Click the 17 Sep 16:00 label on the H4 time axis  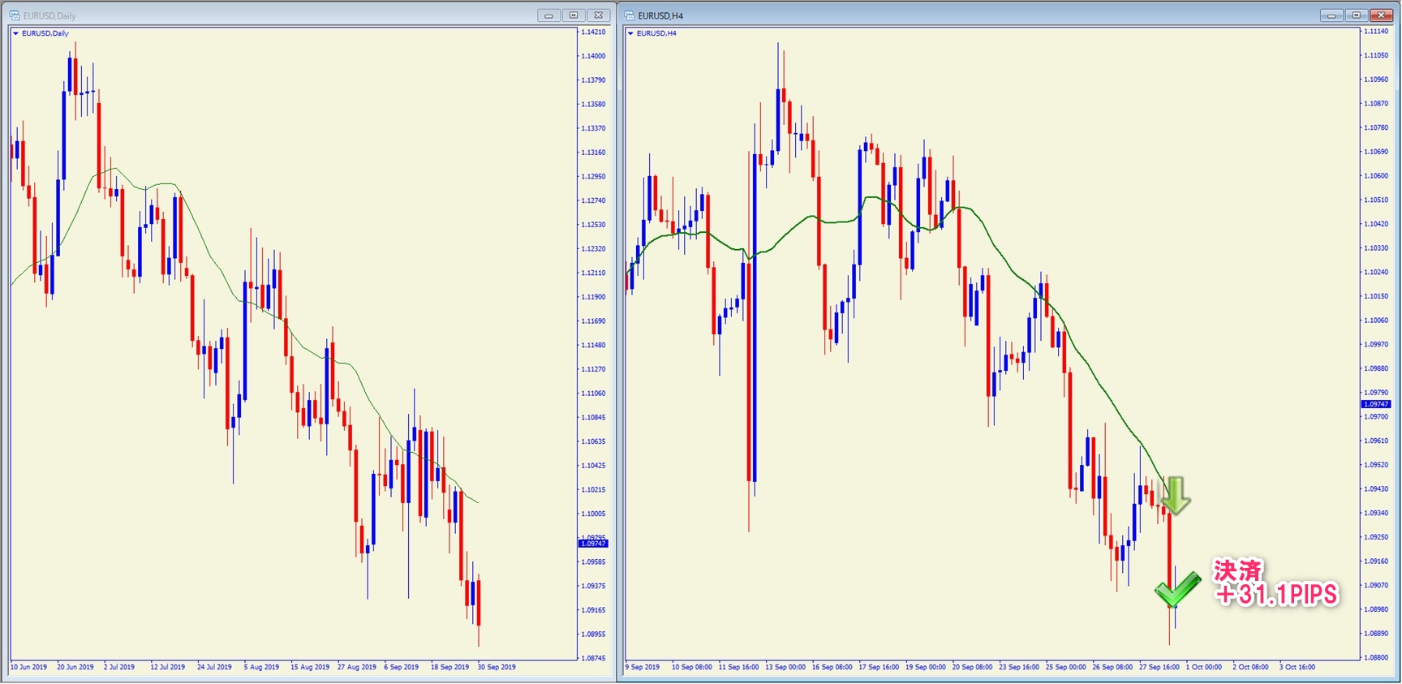coord(879,667)
